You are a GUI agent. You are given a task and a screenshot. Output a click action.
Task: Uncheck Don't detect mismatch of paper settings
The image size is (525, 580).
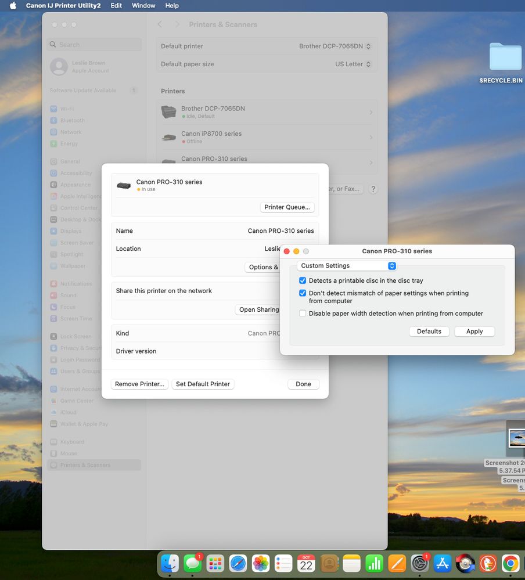click(x=303, y=293)
